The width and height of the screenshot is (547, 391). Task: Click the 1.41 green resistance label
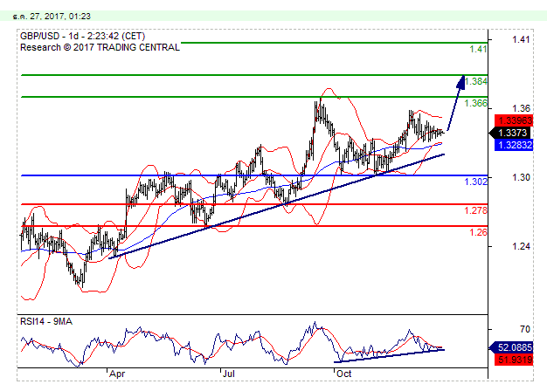click(x=477, y=49)
